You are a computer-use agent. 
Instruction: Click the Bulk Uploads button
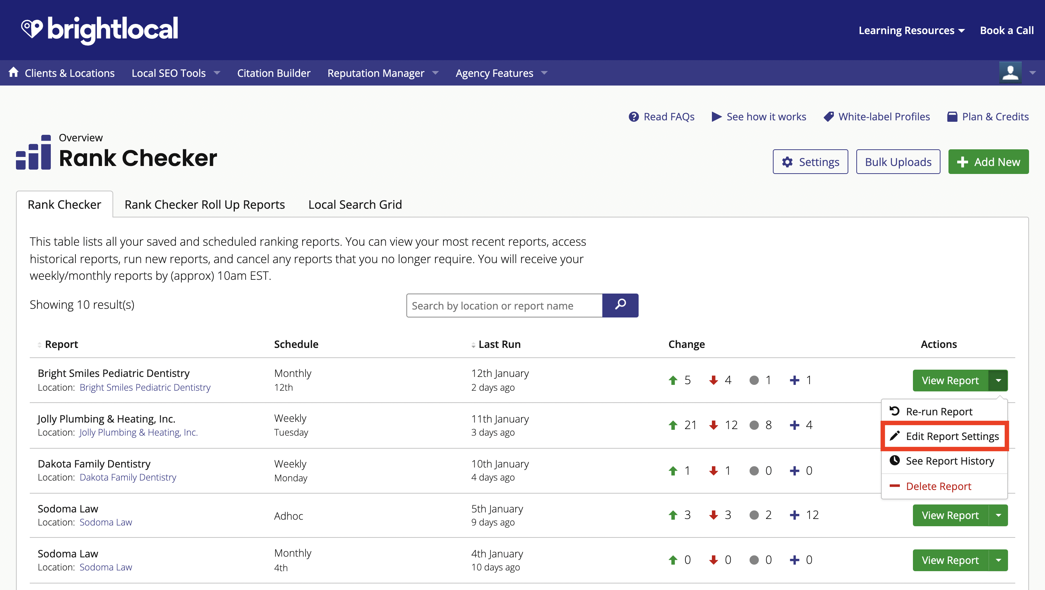pyautogui.click(x=898, y=162)
